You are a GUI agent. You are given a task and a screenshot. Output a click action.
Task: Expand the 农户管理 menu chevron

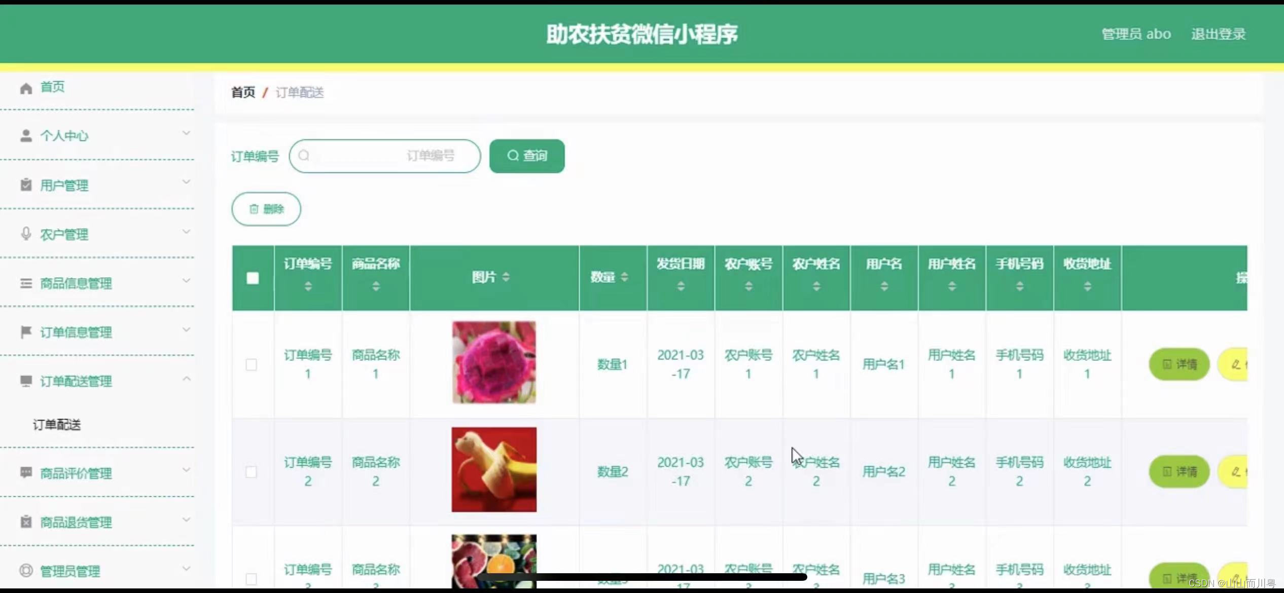[x=186, y=232]
